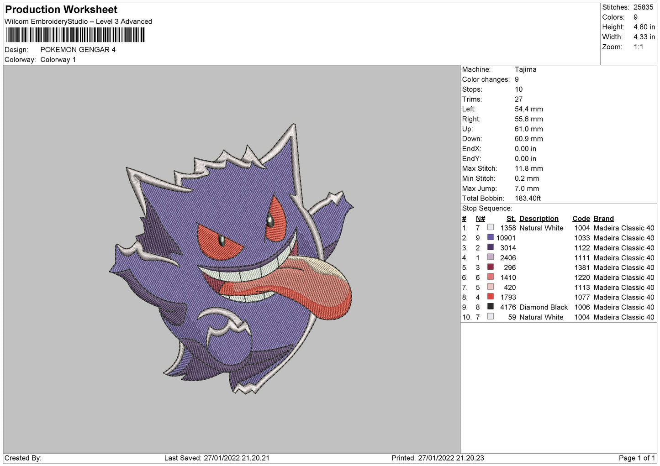Click stitch count 296 in row 5
660x466 pixels.
510,267
